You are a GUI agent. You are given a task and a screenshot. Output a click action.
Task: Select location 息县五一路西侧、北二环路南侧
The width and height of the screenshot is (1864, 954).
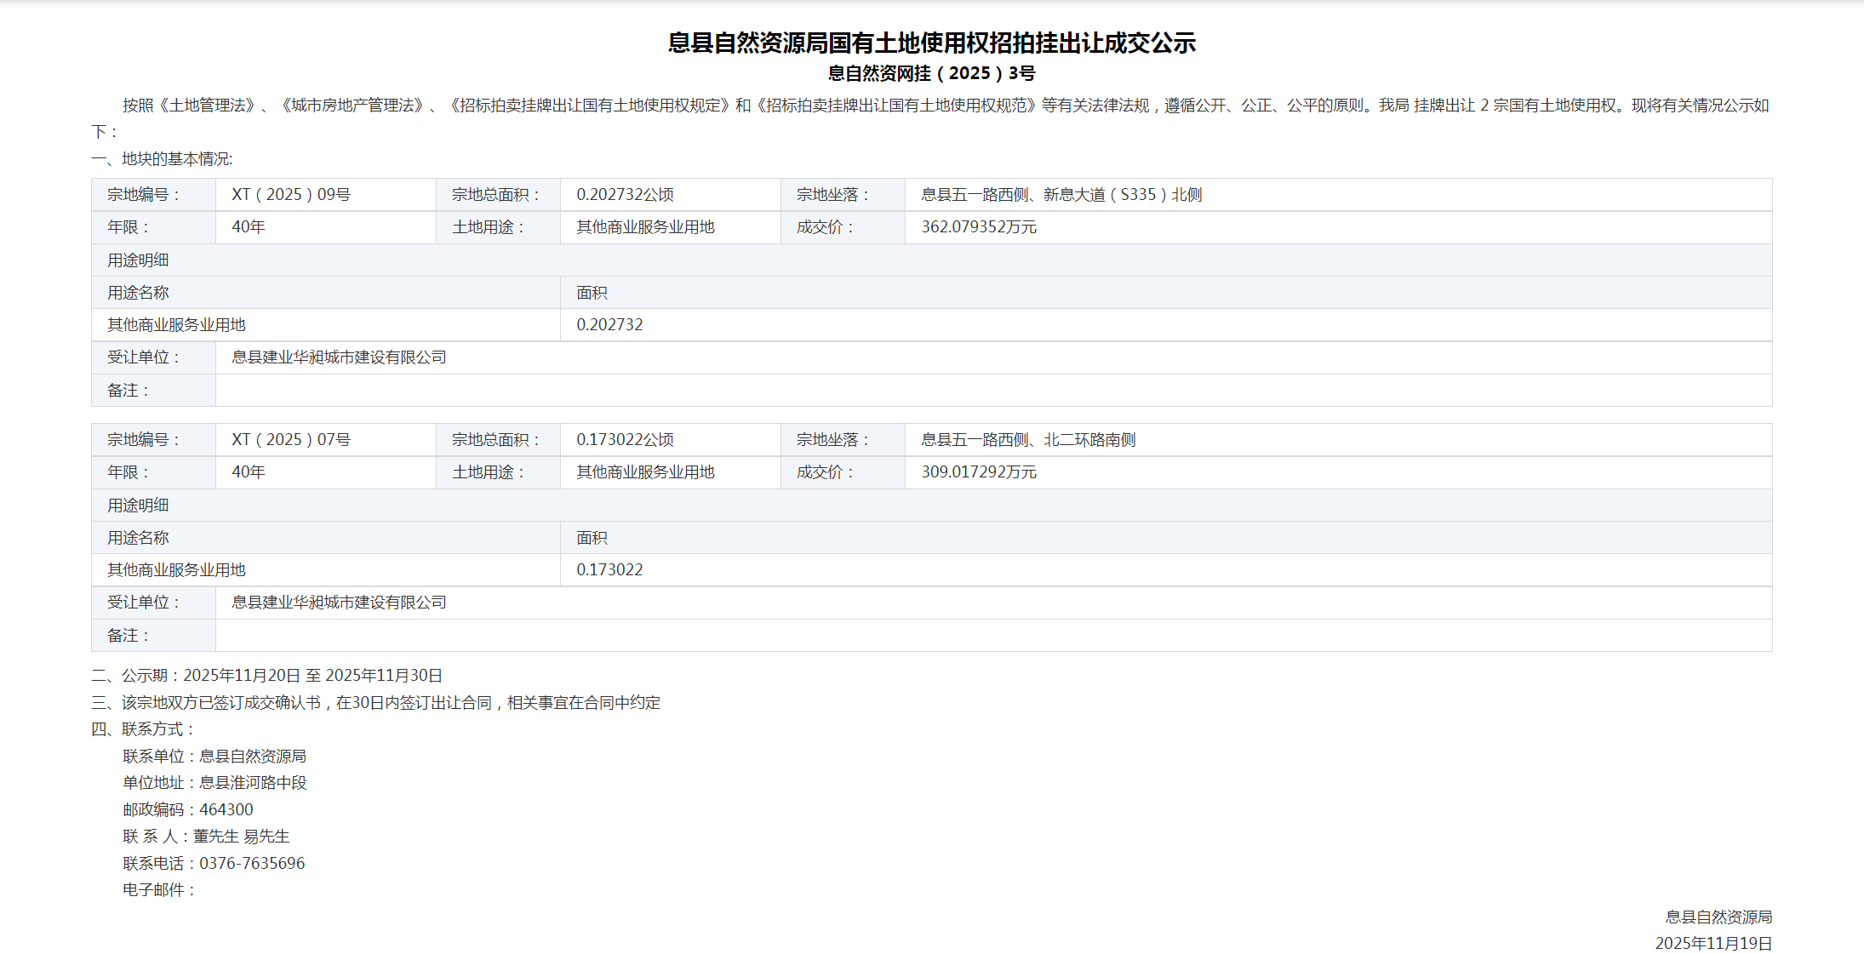click(1028, 440)
